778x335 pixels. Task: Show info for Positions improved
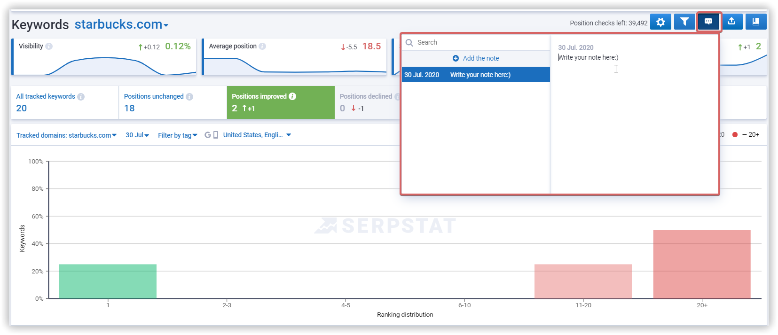point(292,96)
